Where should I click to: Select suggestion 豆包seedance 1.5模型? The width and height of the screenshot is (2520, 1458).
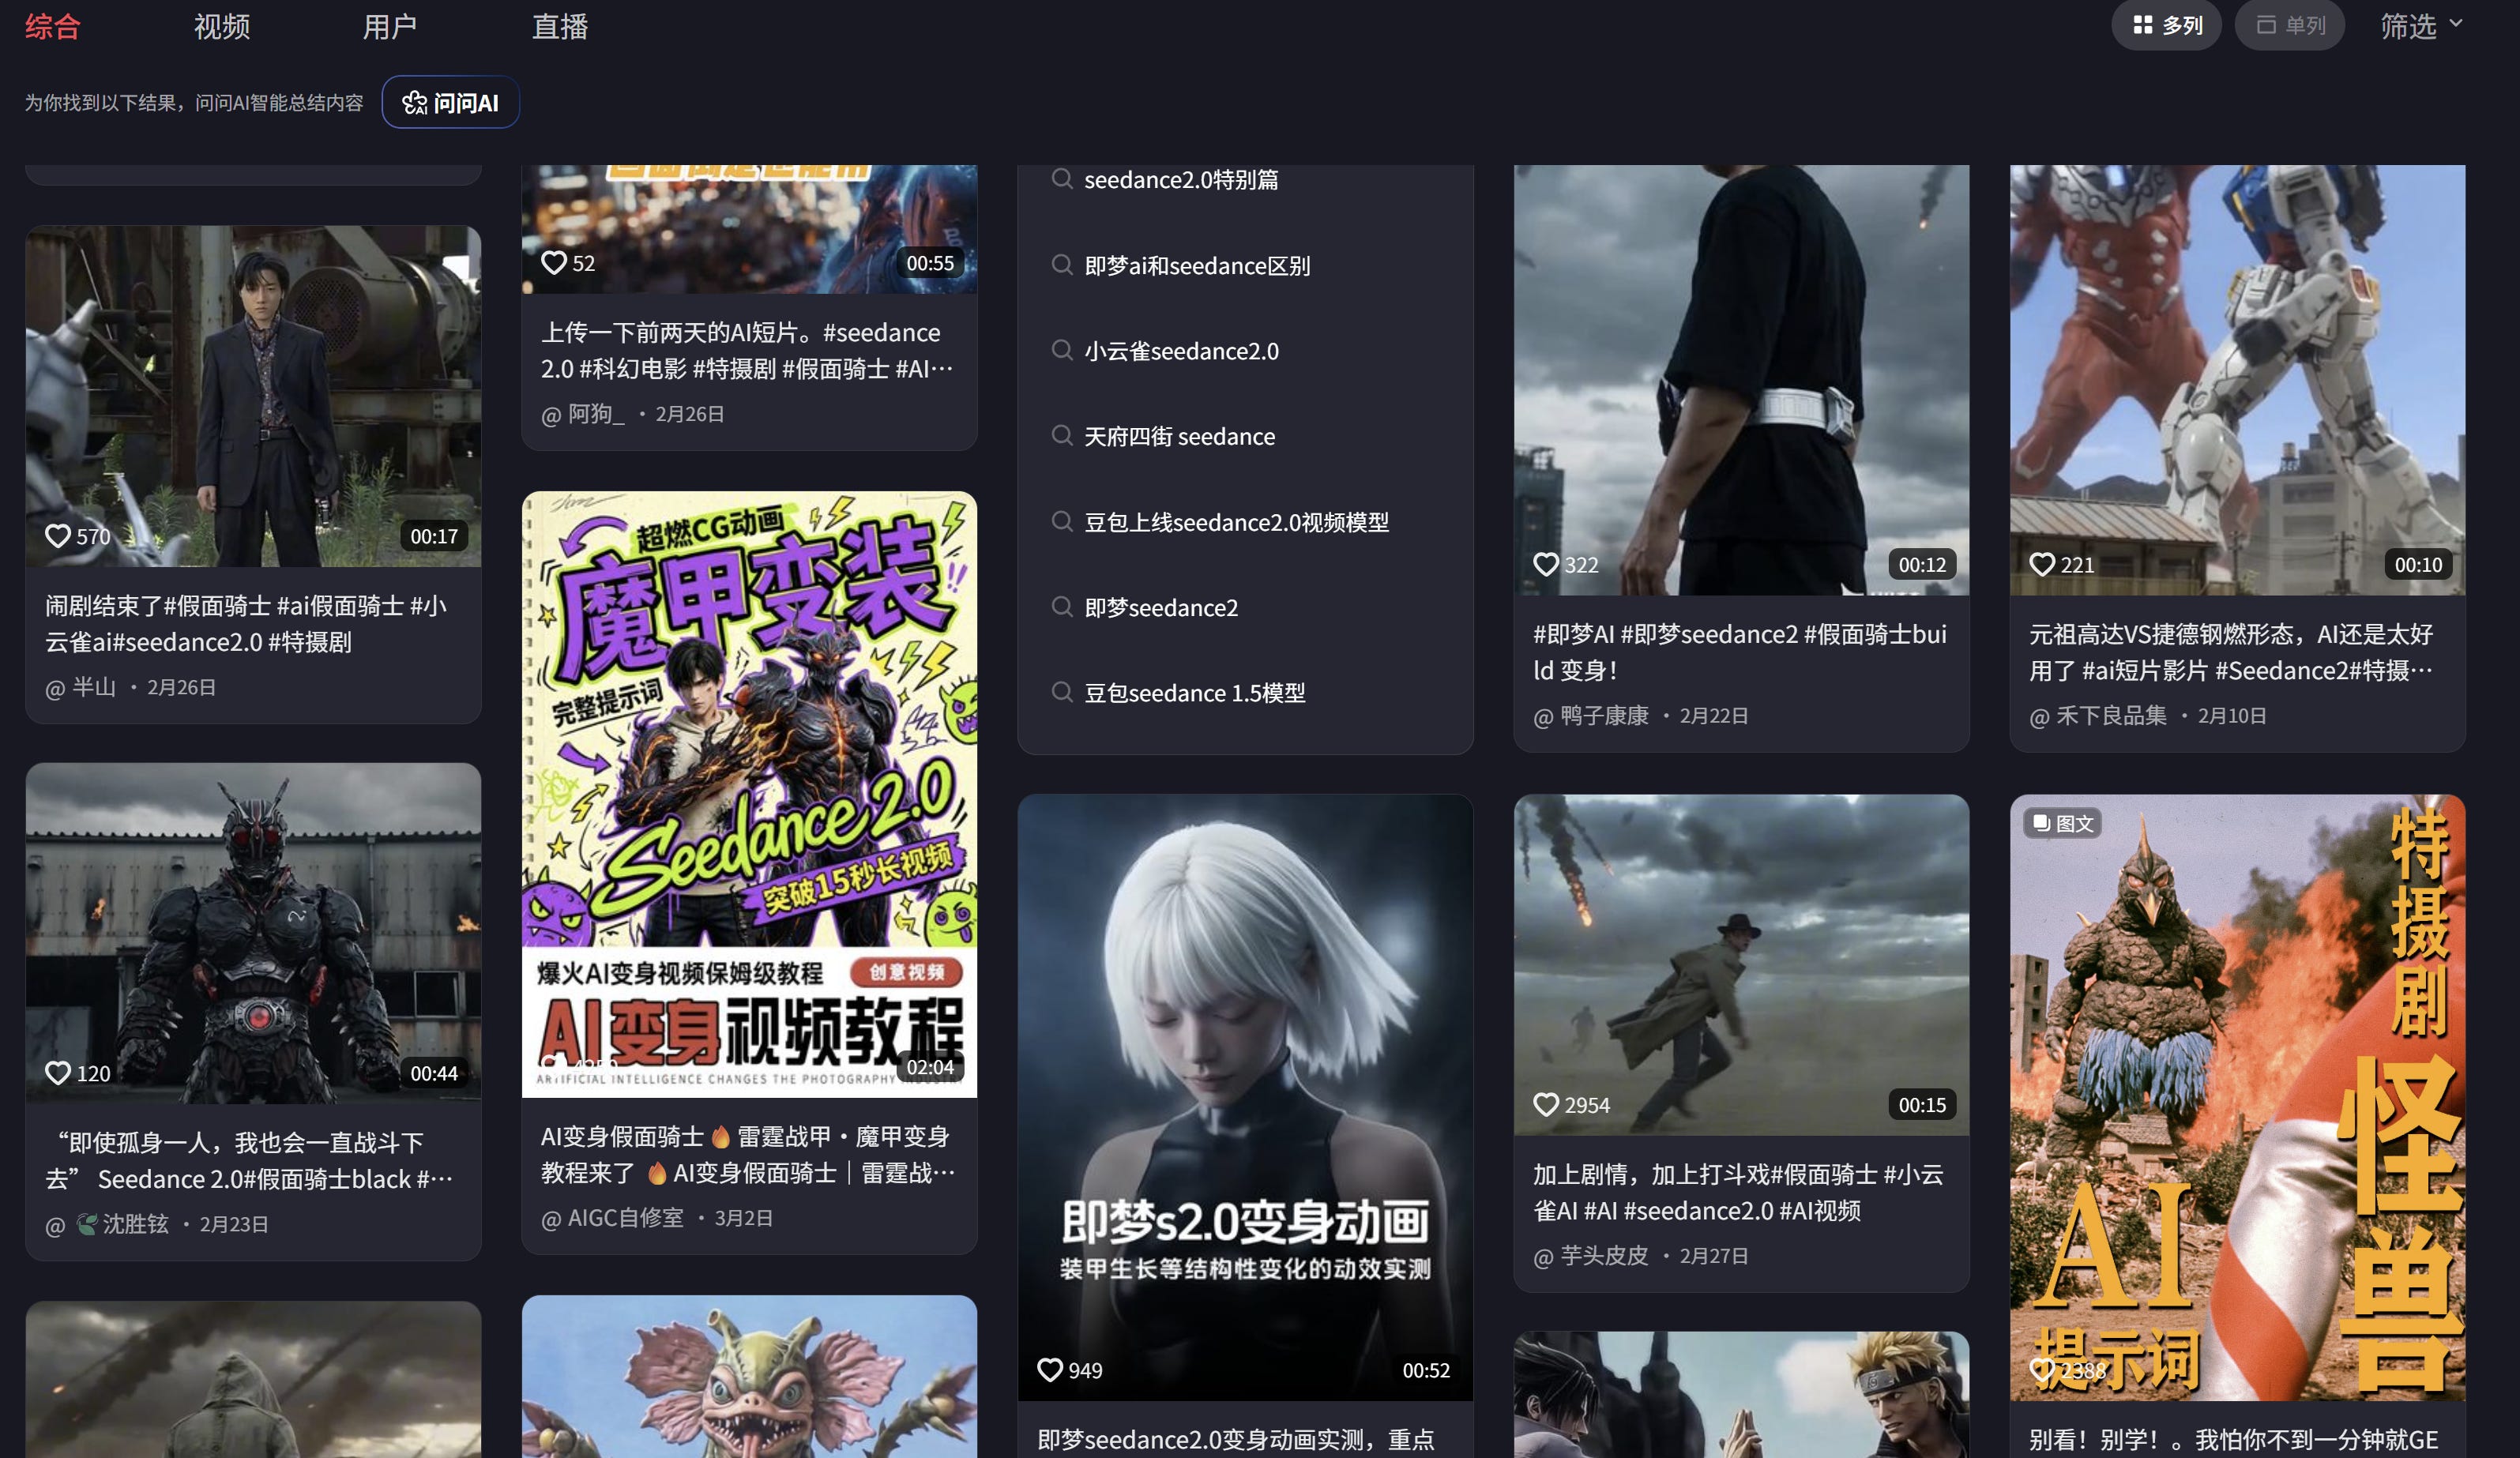click(1194, 693)
